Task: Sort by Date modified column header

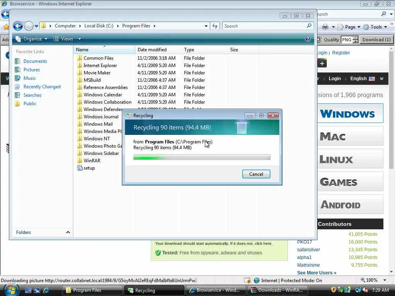Action: pyautogui.click(x=158, y=50)
